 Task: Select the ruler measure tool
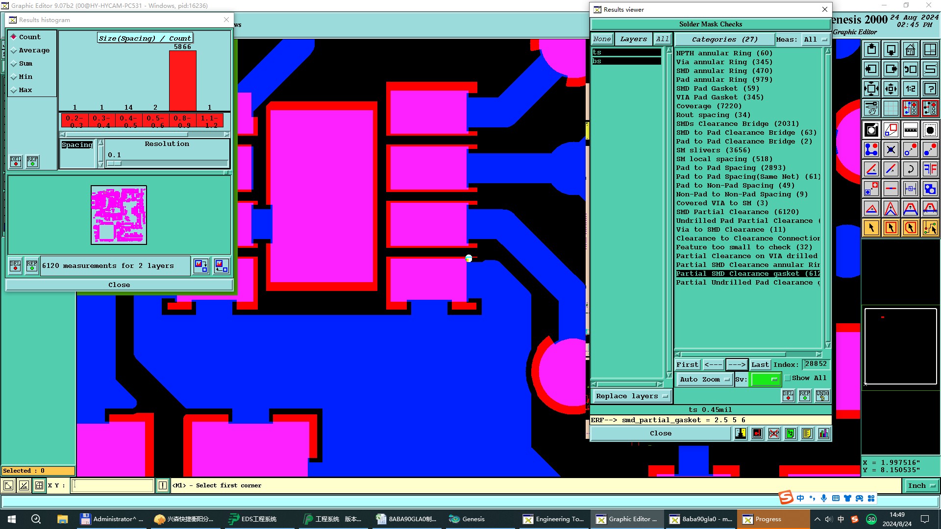click(910, 130)
